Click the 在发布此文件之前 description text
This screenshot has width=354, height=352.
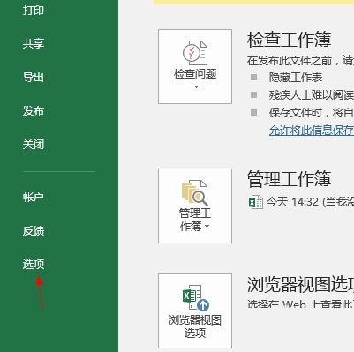point(300,61)
